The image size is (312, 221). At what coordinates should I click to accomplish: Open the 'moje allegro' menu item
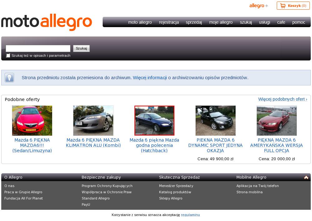[221, 22]
